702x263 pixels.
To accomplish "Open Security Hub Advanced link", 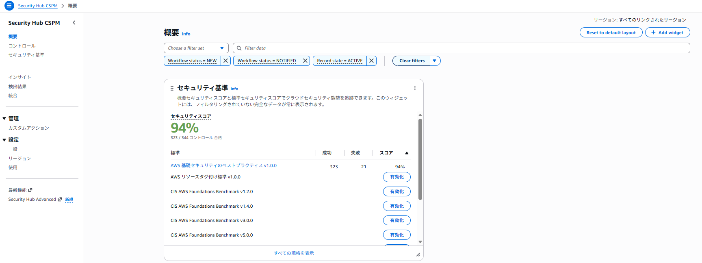I will click(x=35, y=199).
